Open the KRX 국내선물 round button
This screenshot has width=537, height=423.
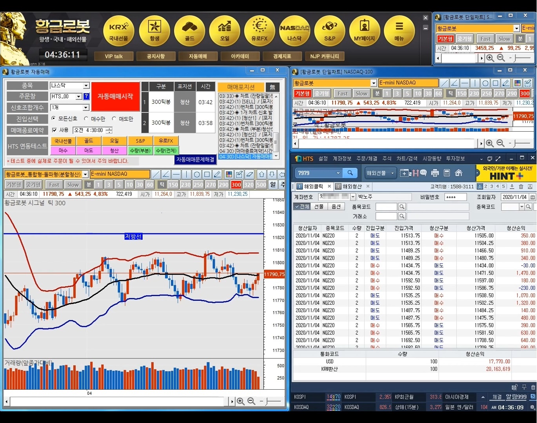119,31
